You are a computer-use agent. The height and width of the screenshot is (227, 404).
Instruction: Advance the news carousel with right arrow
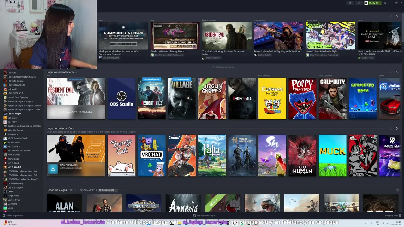coord(397,17)
